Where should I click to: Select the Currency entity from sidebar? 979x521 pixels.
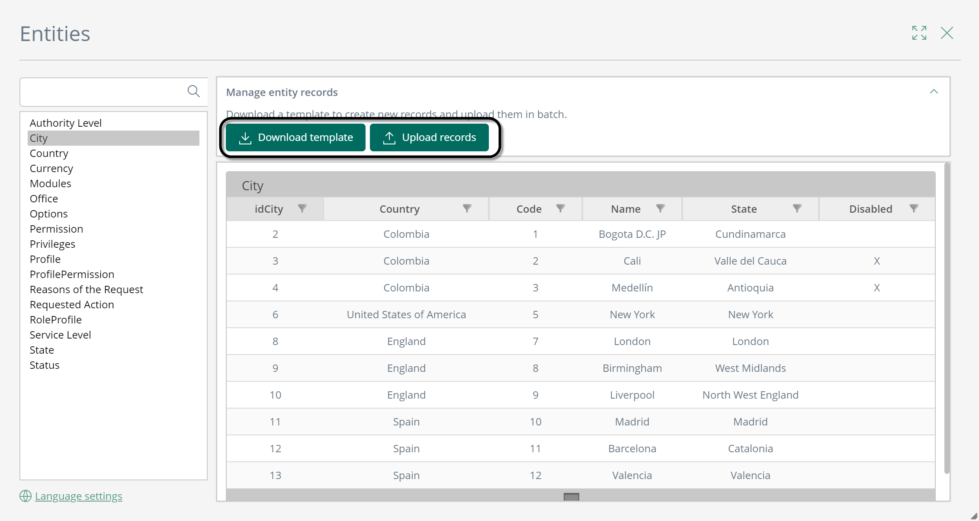51,168
